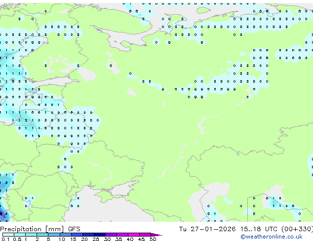The height and width of the screenshot is (241, 313).
Task: Click the legend label "15"
Action: 73,239
